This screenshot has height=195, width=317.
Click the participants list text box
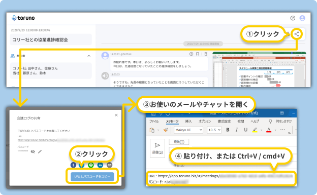click(x=51, y=71)
